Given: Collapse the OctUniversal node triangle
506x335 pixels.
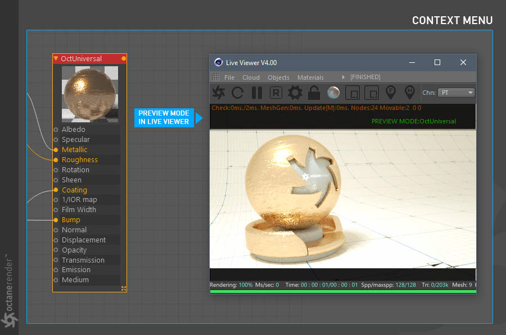Looking at the screenshot, I should tap(56, 58).
